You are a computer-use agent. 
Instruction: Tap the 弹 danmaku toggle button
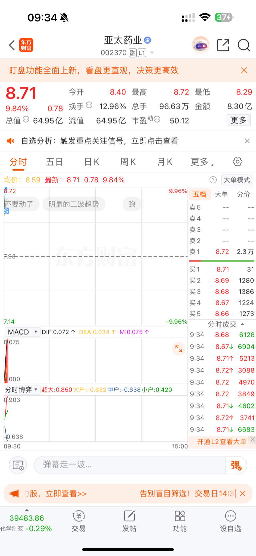click(236, 465)
